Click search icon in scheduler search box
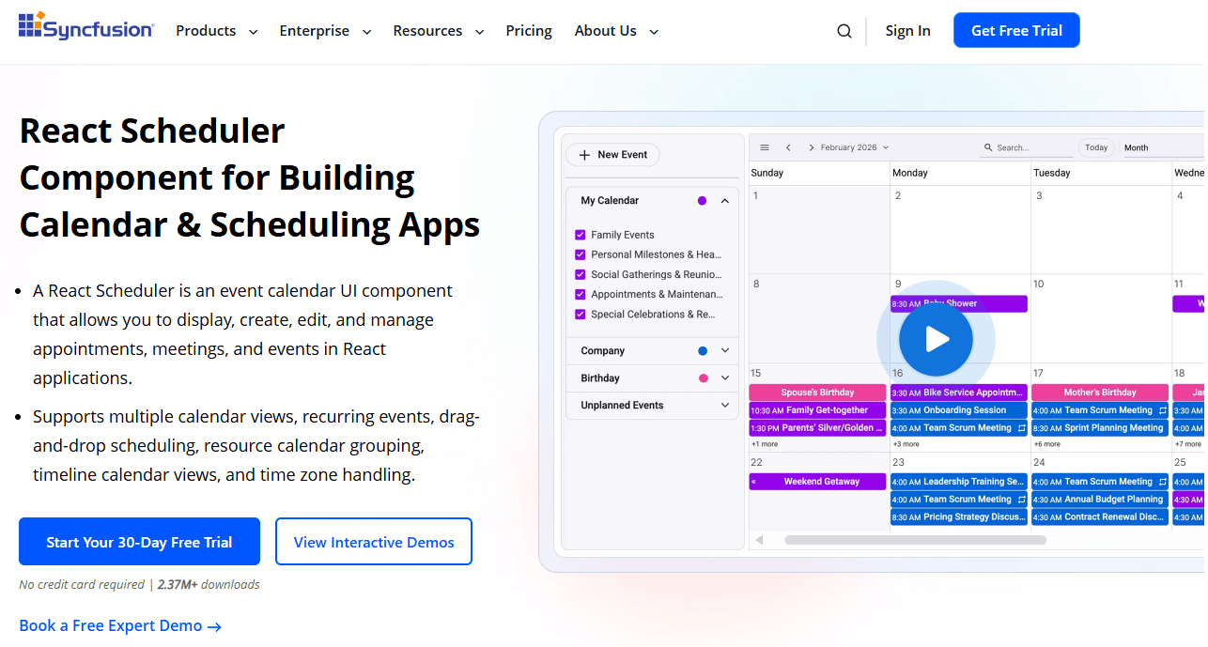 click(x=988, y=147)
